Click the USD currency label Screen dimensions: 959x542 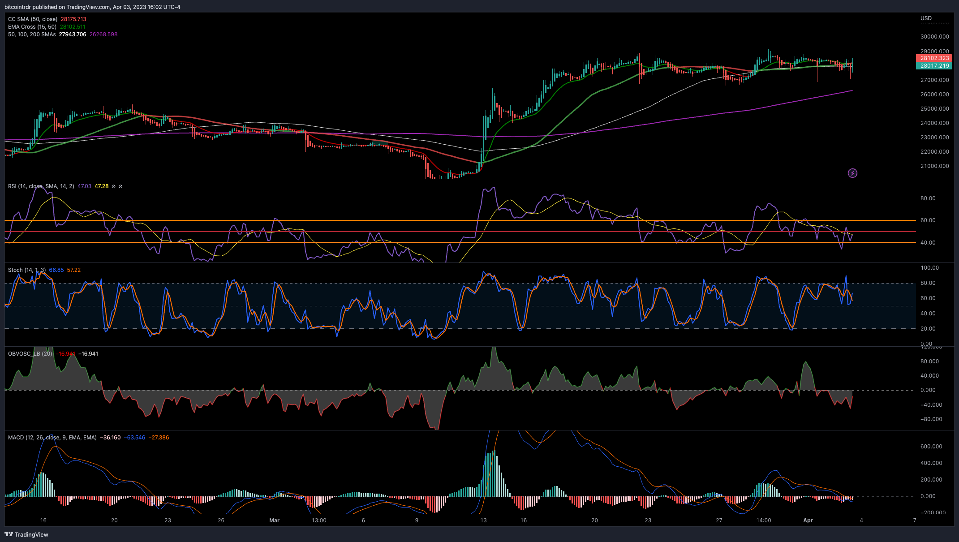926,18
